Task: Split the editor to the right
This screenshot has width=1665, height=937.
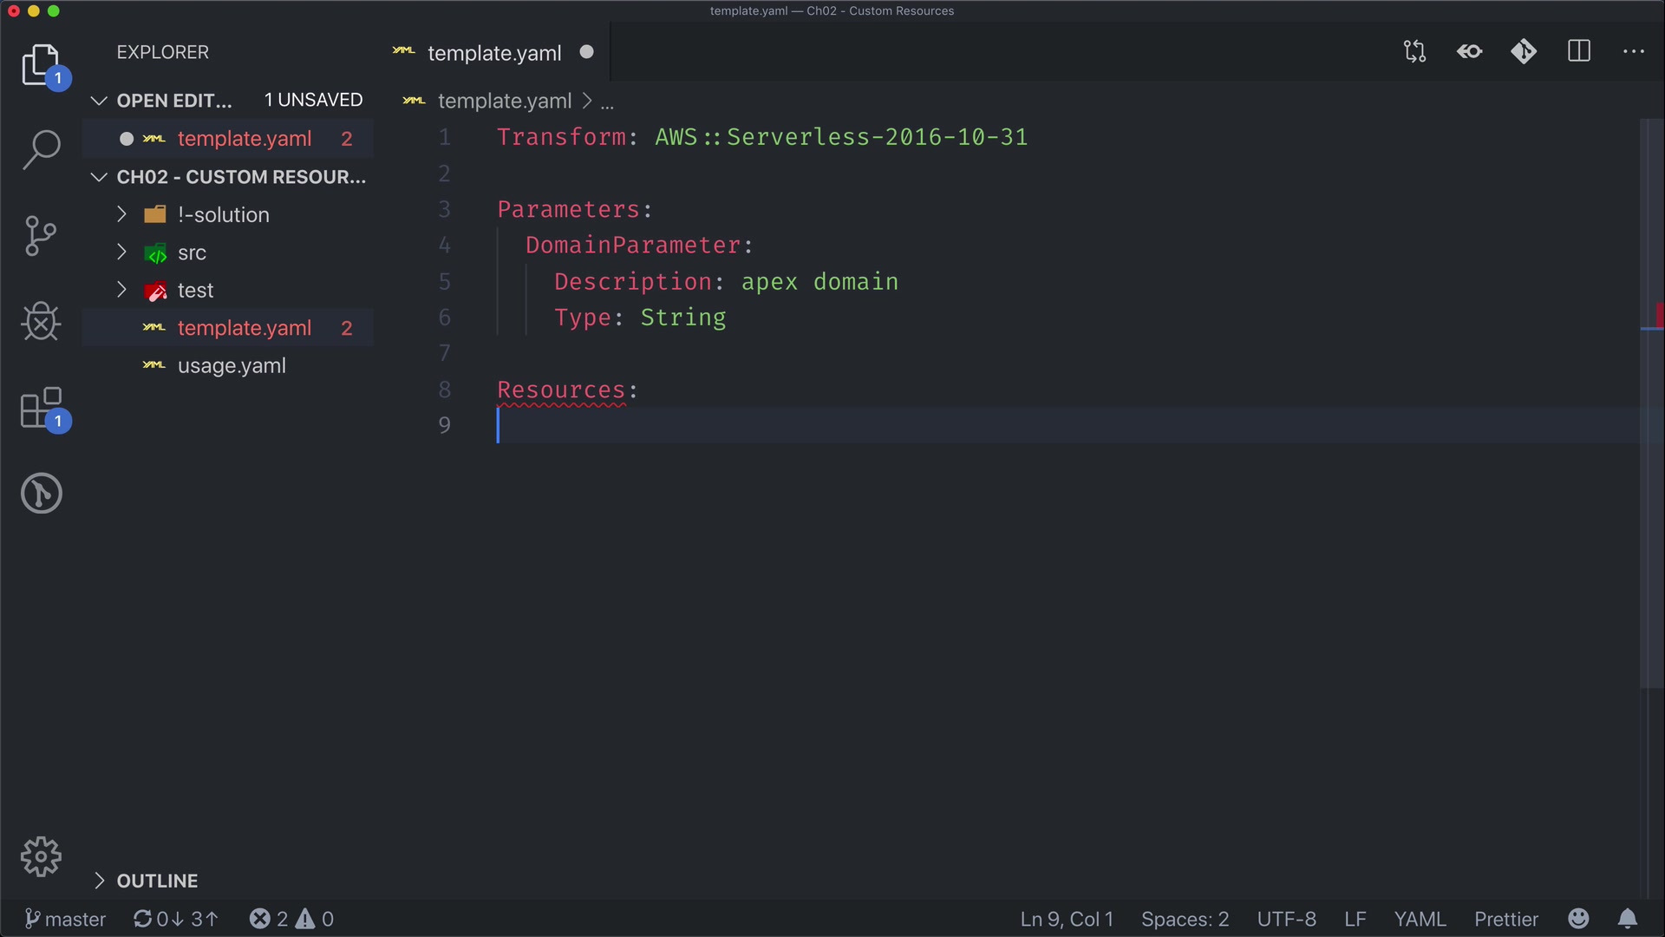Action: [1579, 52]
